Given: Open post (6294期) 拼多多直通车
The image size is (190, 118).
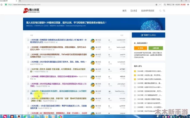Looking at the screenshot, I should 59,92.
